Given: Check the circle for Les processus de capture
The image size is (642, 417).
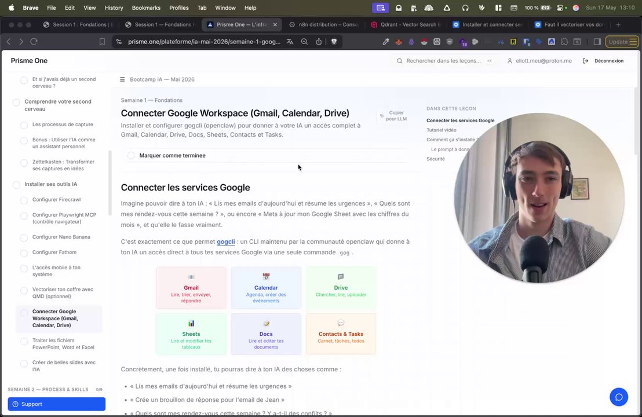Looking at the screenshot, I should pyautogui.click(x=24, y=125).
